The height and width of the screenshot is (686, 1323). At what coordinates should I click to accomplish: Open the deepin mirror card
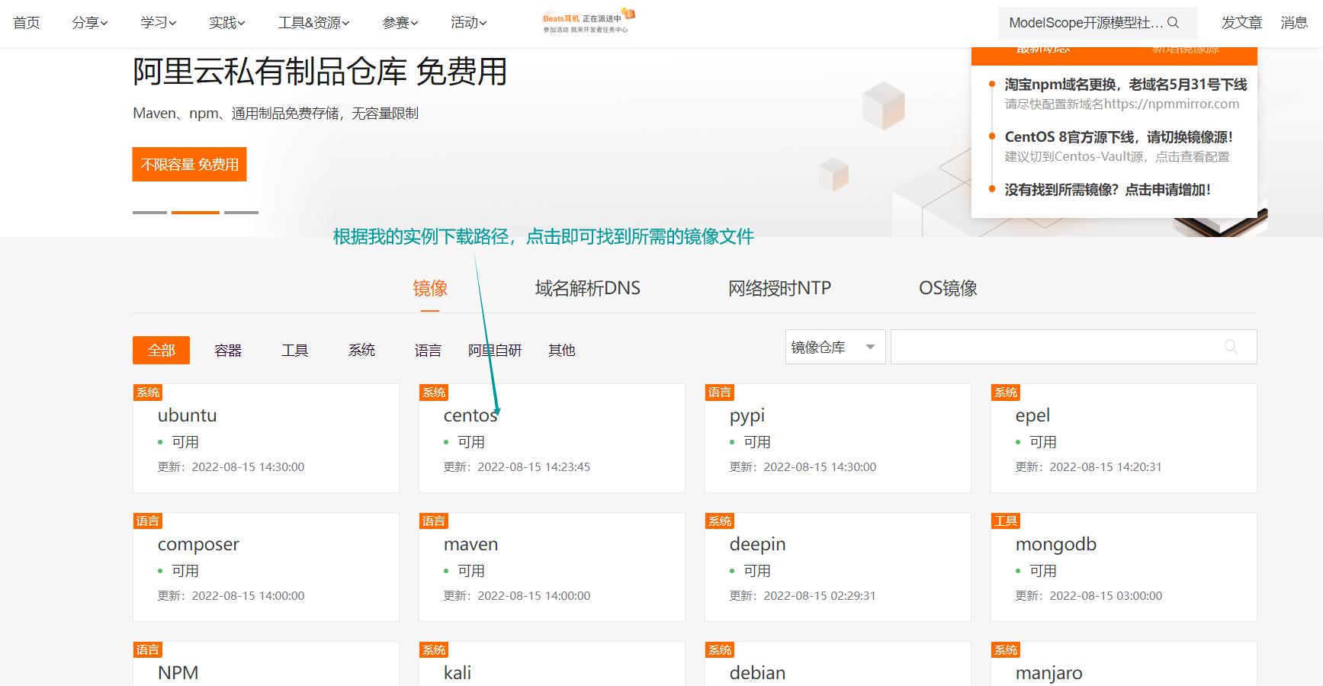[x=838, y=567]
